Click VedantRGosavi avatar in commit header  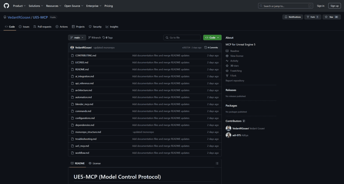pos(72,48)
